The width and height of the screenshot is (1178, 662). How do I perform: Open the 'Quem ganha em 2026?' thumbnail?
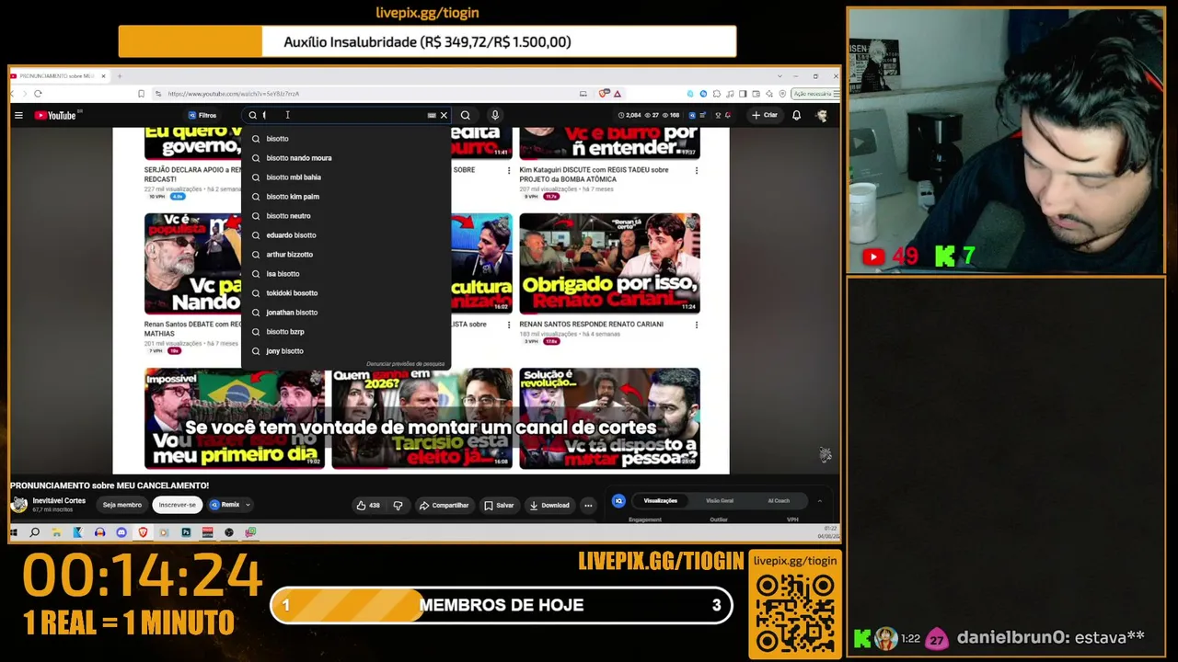[422, 418]
